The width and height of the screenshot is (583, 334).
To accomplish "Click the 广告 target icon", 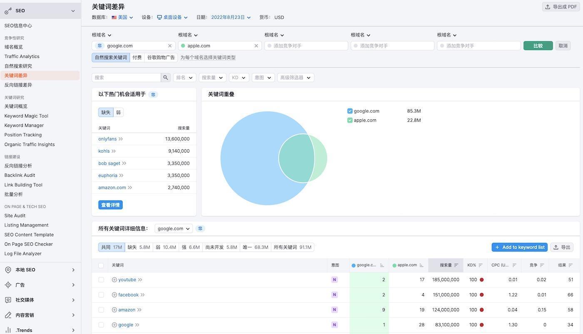I will tap(8, 285).
